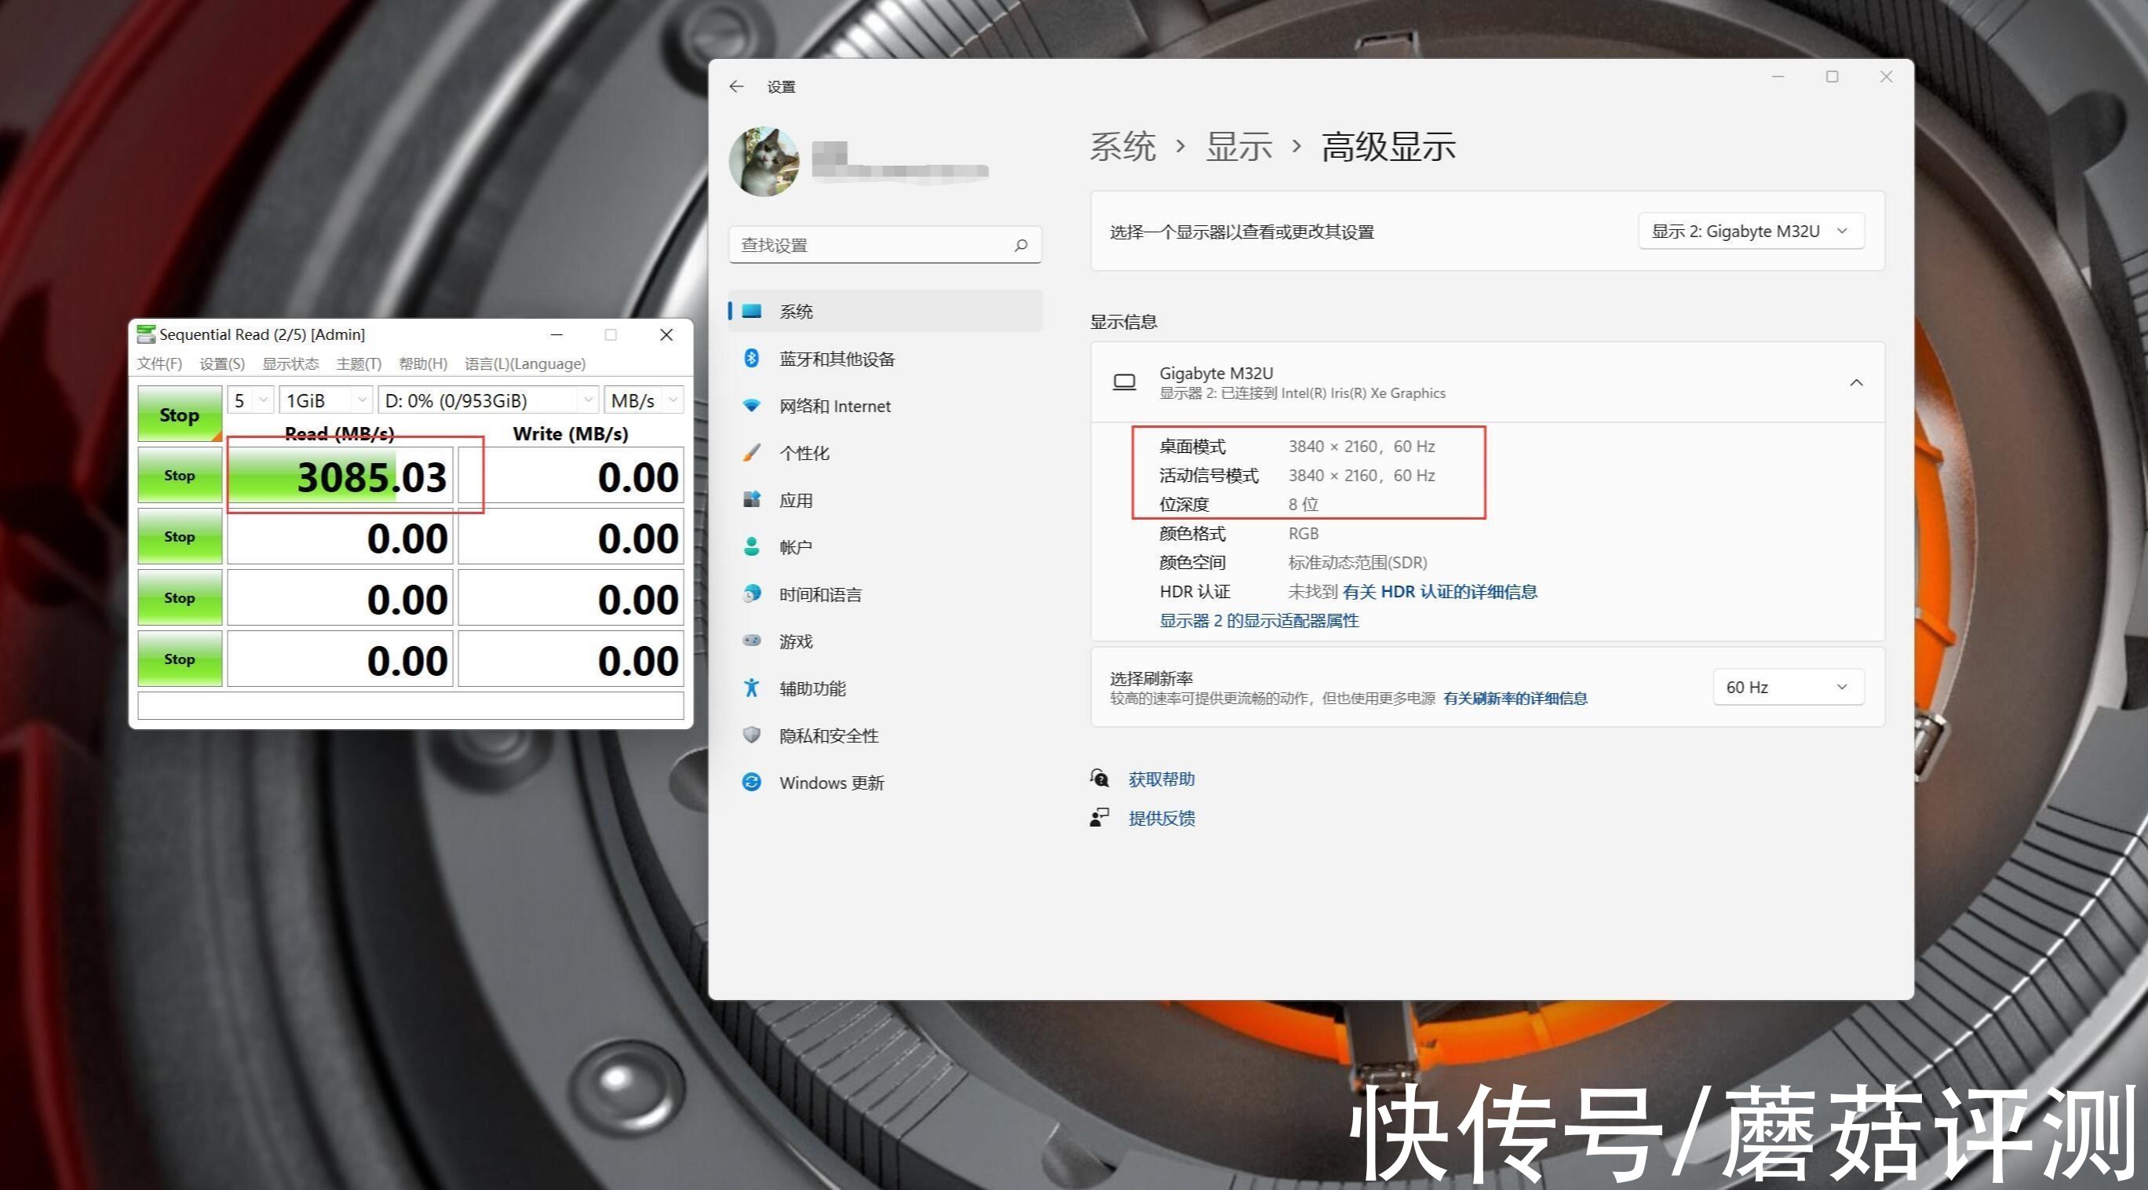Close the CrystalDiskMark window
Viewport: 2148px width, 1190px height.
(666, 334)
